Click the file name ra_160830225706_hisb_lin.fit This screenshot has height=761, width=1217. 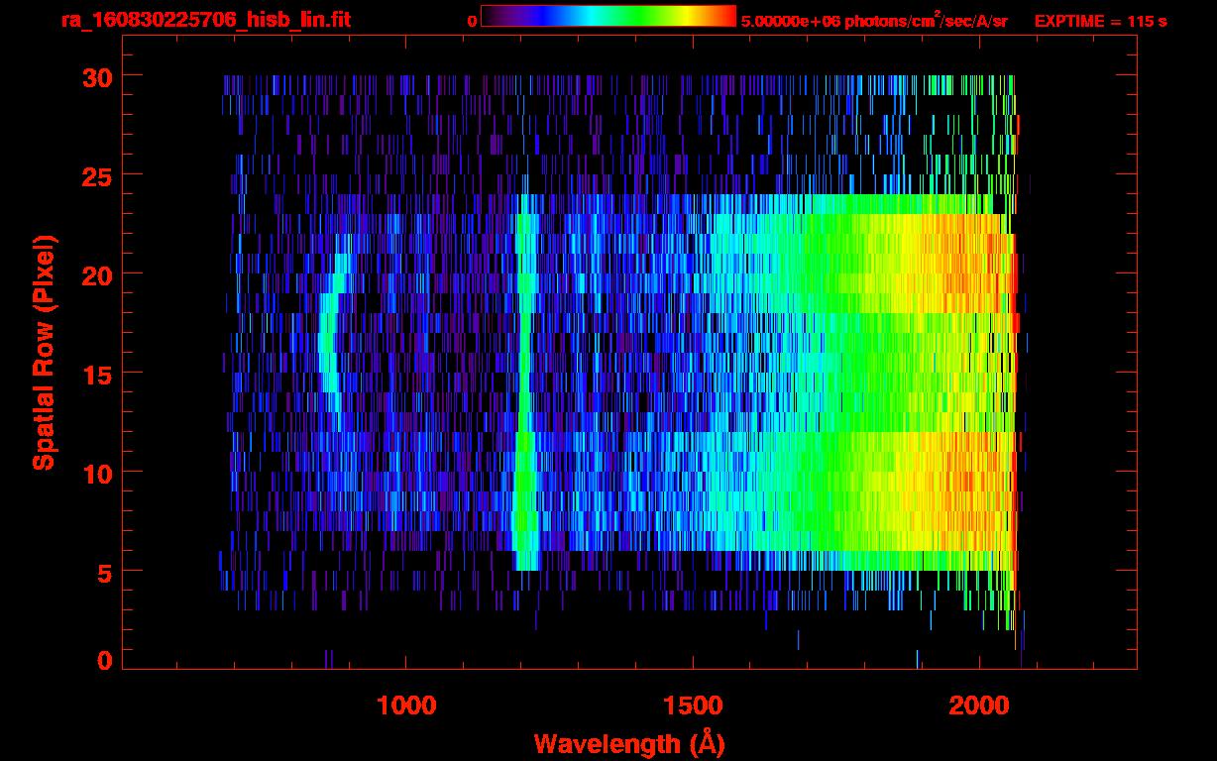[205, 20]
